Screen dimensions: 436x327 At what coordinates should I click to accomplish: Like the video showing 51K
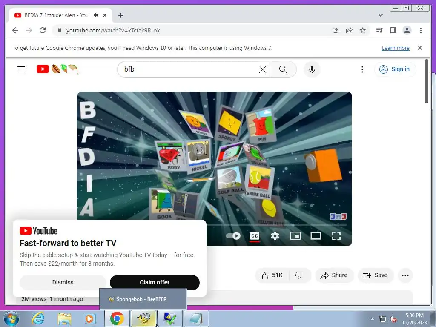272,275
